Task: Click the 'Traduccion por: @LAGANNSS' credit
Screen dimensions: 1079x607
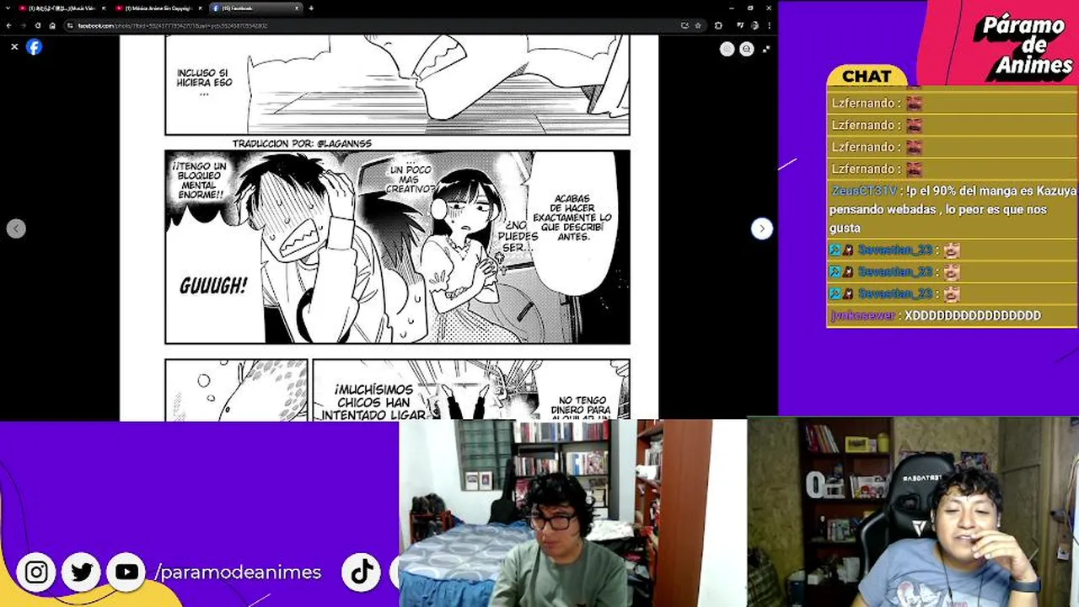Action: (x=302, y=143)
